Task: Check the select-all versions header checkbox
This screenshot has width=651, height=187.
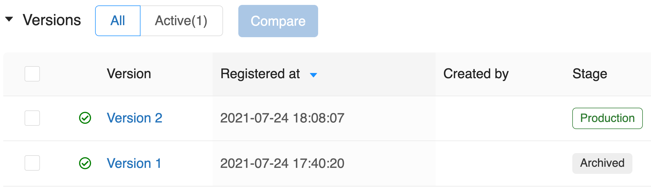Action: pyautogui.click(x=32, y=74)
